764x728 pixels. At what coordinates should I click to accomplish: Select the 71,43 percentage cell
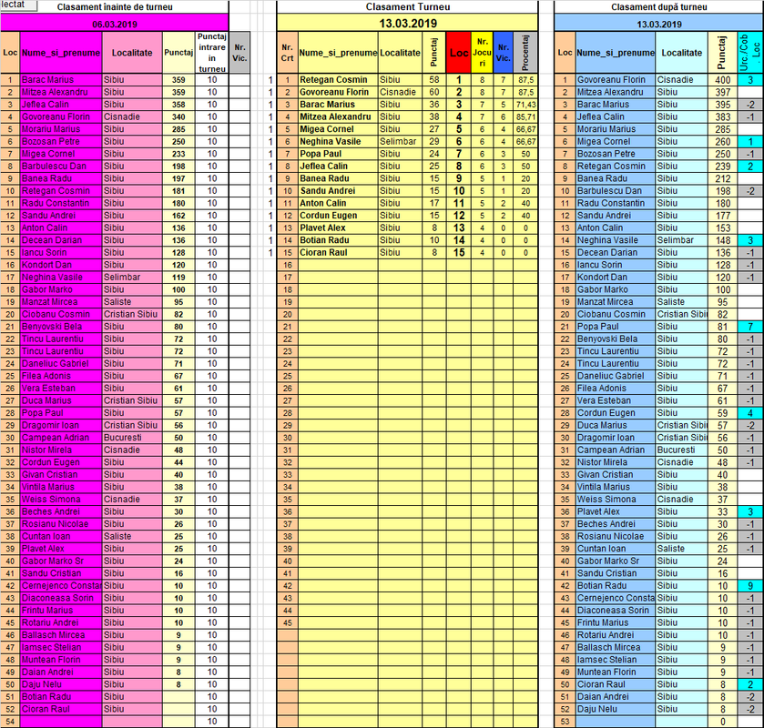tap(525, 105)
